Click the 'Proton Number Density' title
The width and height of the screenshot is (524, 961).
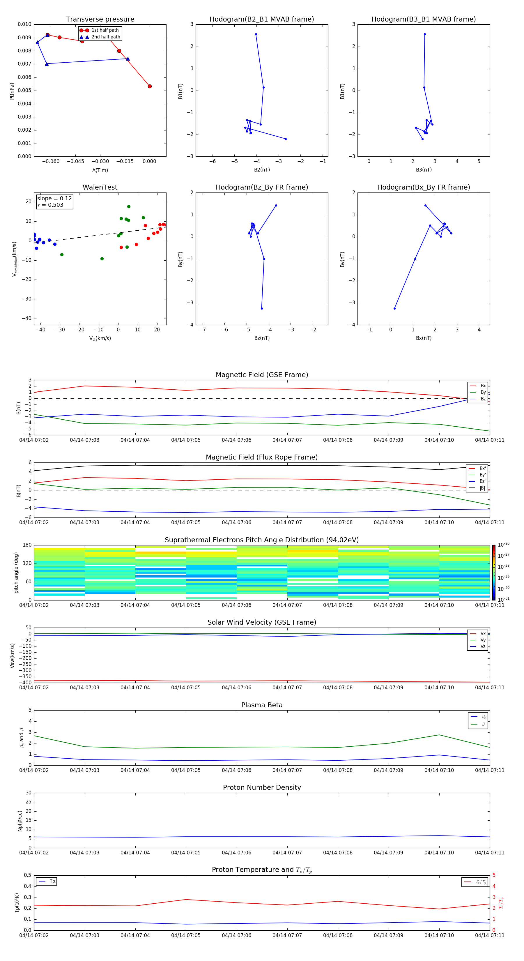pos(262,787)
